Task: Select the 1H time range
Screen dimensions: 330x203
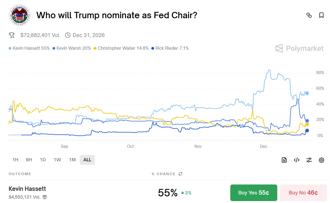Action: point(15,160)
